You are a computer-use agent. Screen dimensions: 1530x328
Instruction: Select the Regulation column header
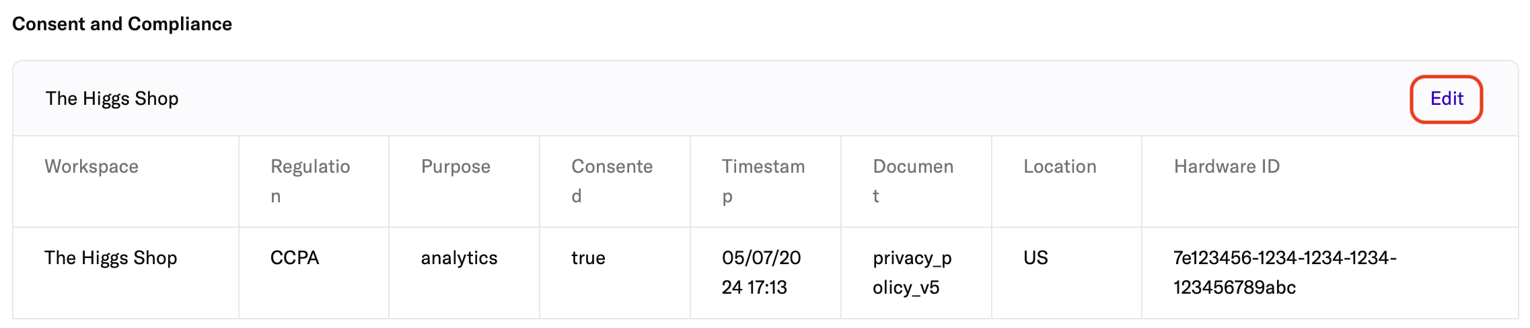point(310,181)
